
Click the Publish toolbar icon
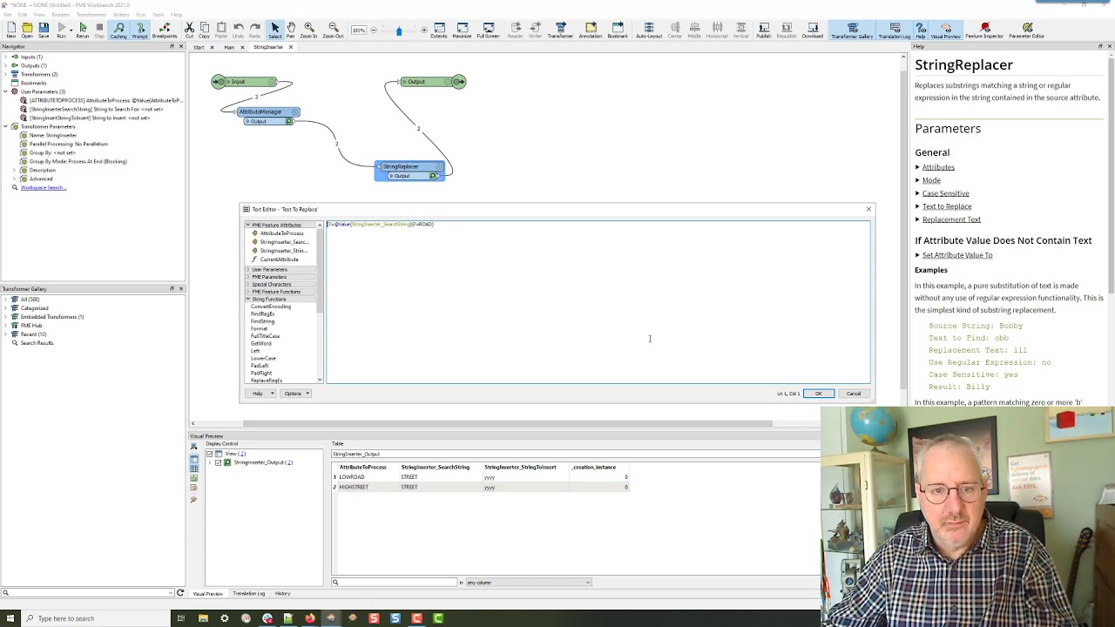(764, 30)
